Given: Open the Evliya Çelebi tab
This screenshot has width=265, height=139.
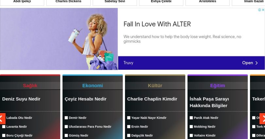Looking at the screenshot, I should tap(161, 2).
